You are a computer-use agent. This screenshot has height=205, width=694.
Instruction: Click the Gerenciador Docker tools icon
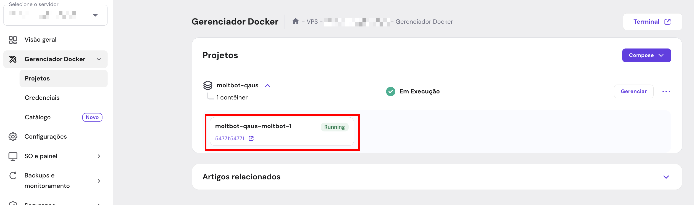12,59
